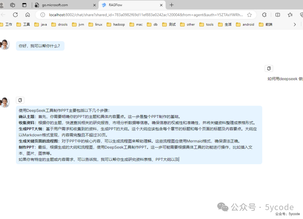Open the db bookmarks folder

(152, 24)
